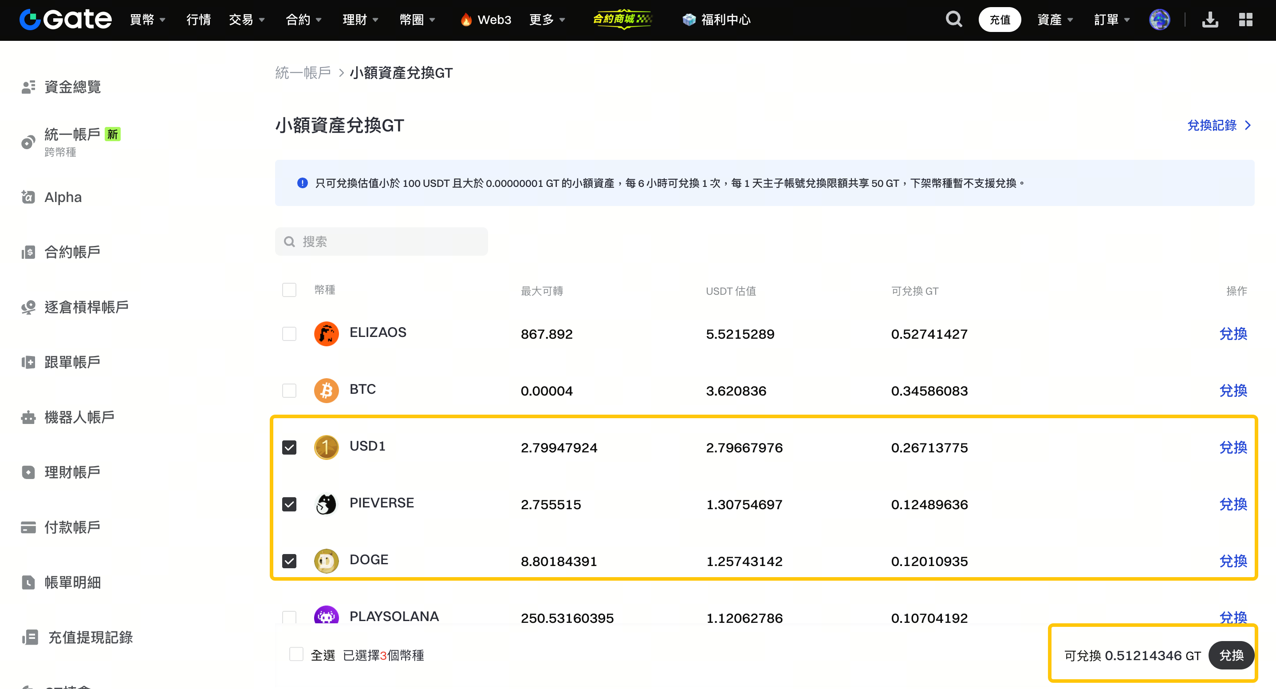Open 資金總覽 in the sidebar
1276x689 pixels.
point(72,87)
